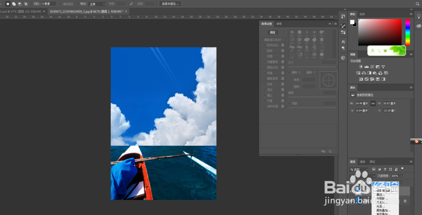The height and width of the screenshot is (215, 422).
Task: Click the 画笔 button in Brush Settings
Action: 273,32
